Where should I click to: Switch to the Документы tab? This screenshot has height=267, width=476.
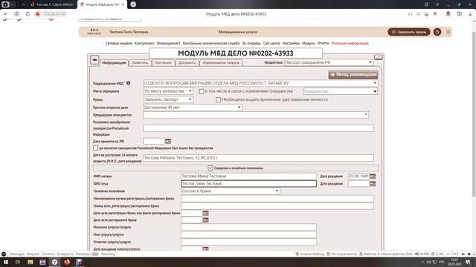pyautogui.click(x=187, y=62)
